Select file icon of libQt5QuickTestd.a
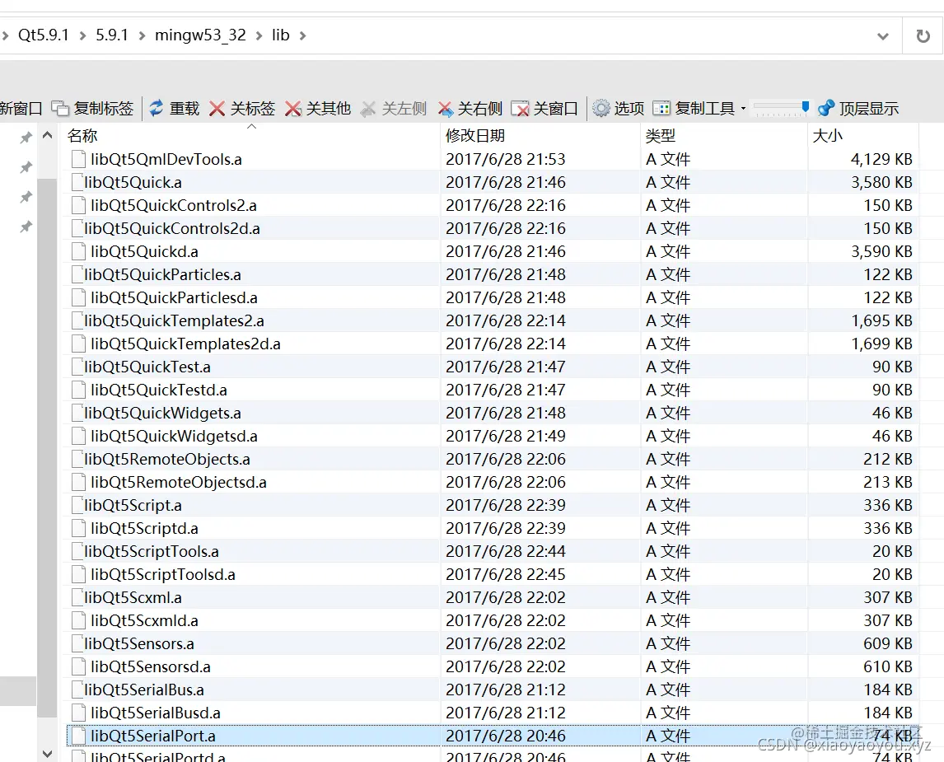This screenshot has height=762, width=944. pyautogui.click(x=78, y=390)
